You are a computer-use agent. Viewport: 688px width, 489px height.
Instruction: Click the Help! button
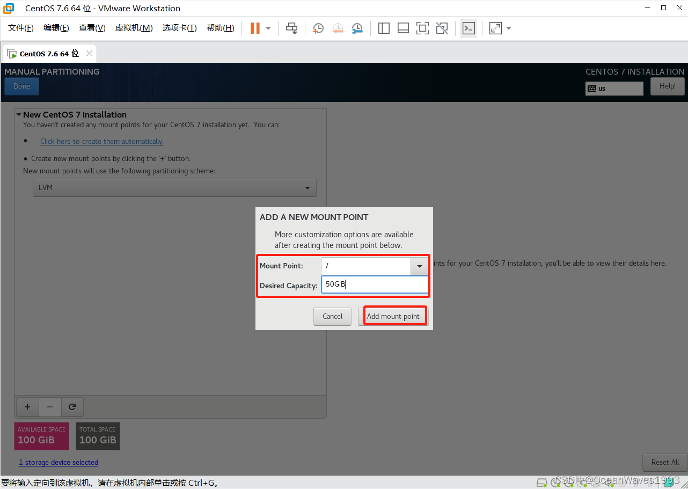click(668, 86)
